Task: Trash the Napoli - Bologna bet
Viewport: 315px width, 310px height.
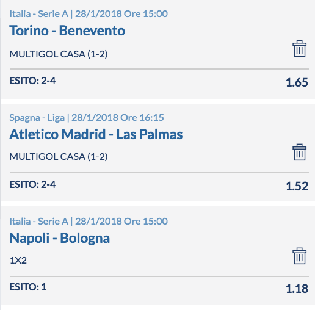Action: tap(299, 256)
